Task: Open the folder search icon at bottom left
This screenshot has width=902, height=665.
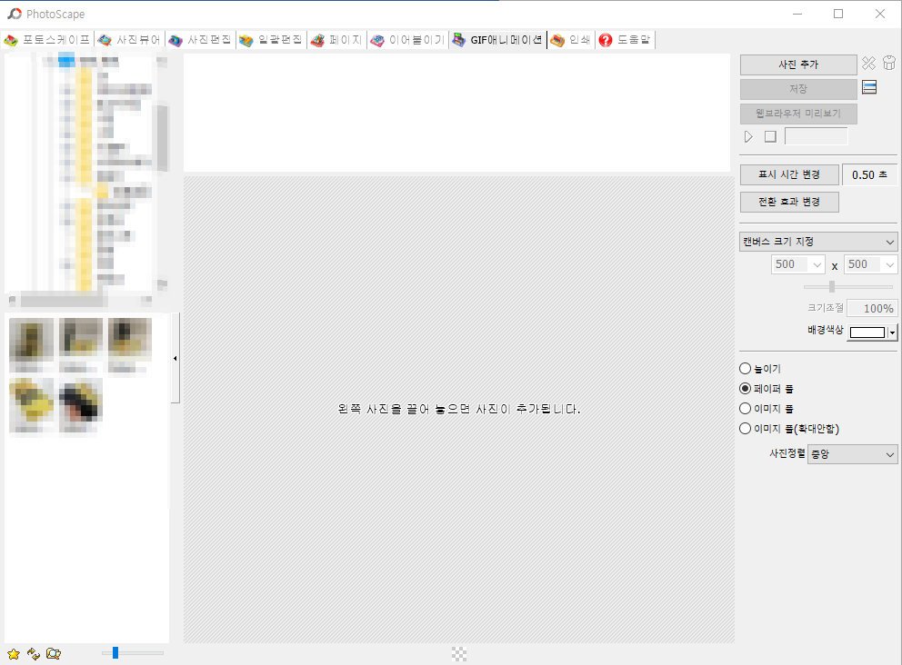Action: pos(53,652)
